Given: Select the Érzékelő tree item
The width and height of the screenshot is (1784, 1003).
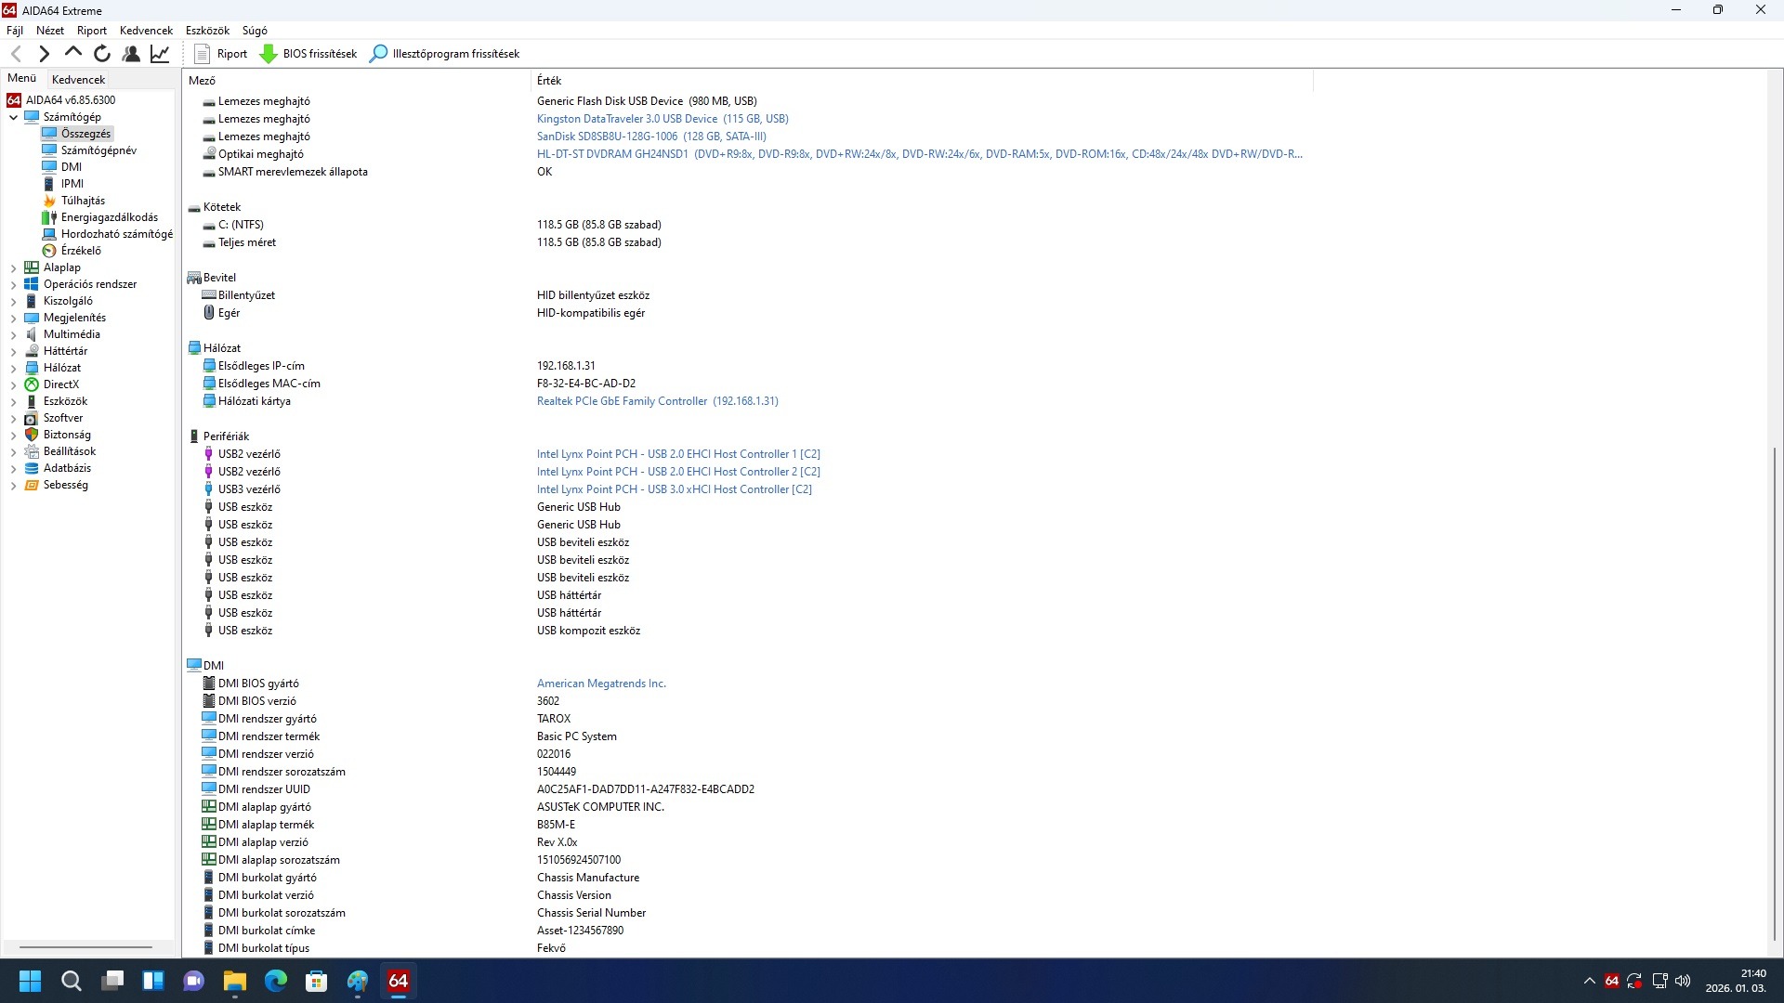Looking at the screenshot, I should (x=81, y=251).
